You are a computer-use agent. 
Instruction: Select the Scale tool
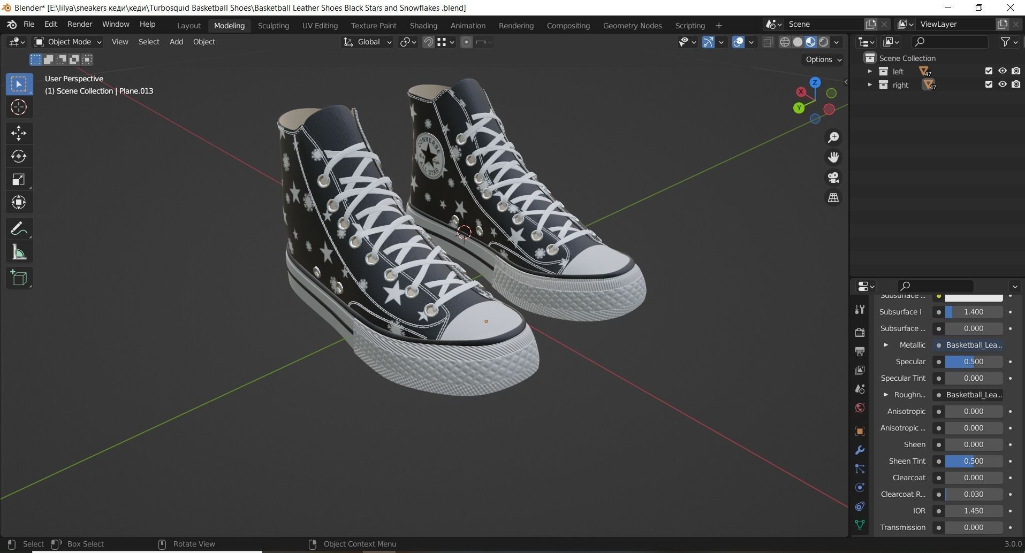pos(19,179)
